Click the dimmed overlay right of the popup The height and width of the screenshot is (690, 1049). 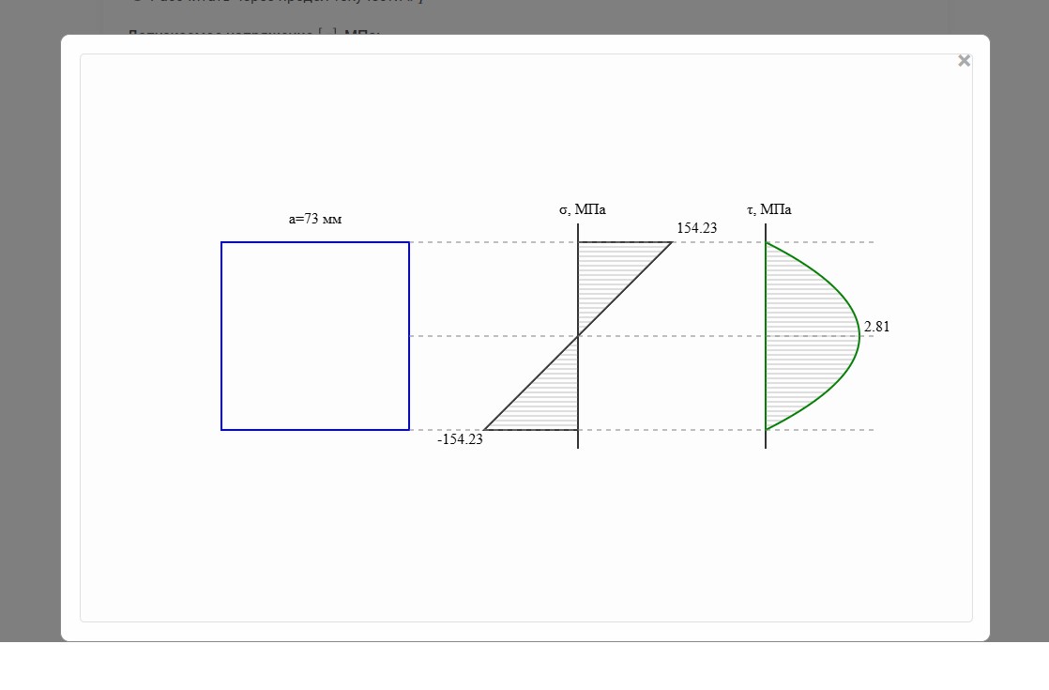click(1019, 329)
